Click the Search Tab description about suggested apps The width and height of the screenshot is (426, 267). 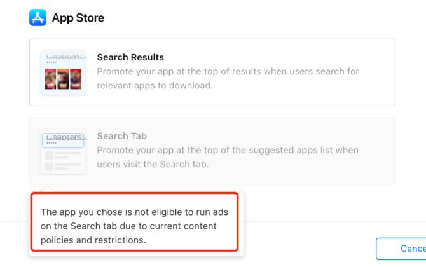coord(228,157)
